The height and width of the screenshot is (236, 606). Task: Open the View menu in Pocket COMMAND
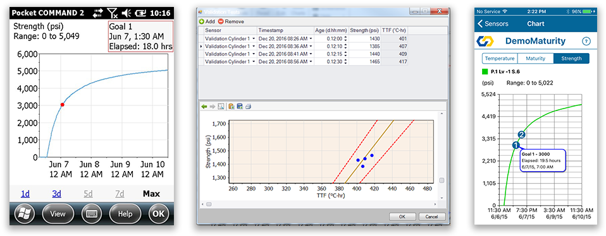58,214
